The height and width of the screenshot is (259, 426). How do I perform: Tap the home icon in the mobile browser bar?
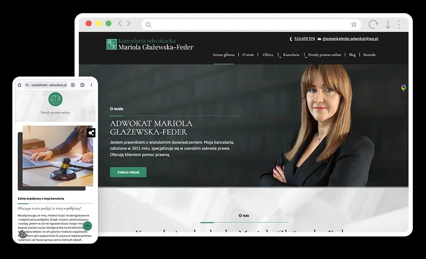pyautogui.click(x=20, y=85)
